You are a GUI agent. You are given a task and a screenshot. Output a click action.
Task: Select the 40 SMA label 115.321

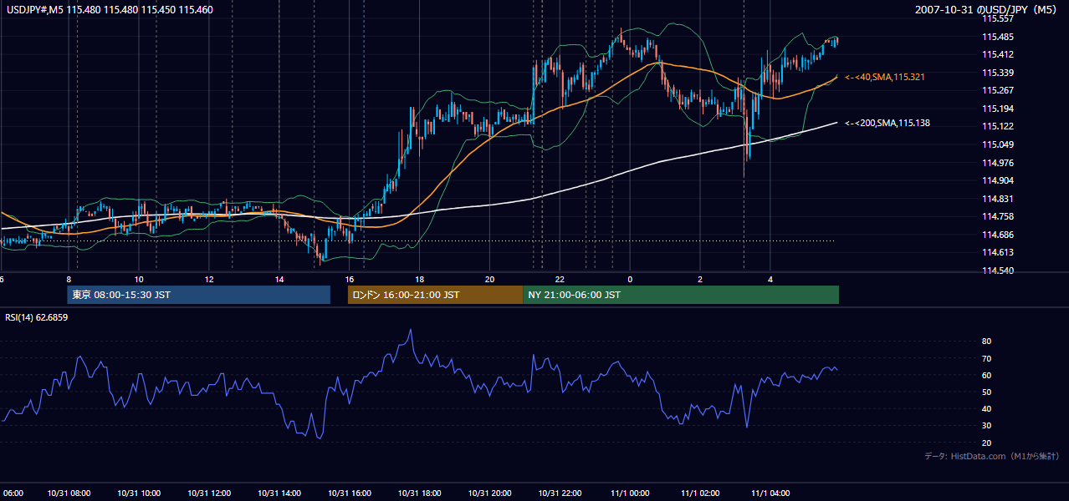[x=885, y=77]
